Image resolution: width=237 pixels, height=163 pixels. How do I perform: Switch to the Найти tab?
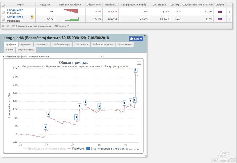9,50
